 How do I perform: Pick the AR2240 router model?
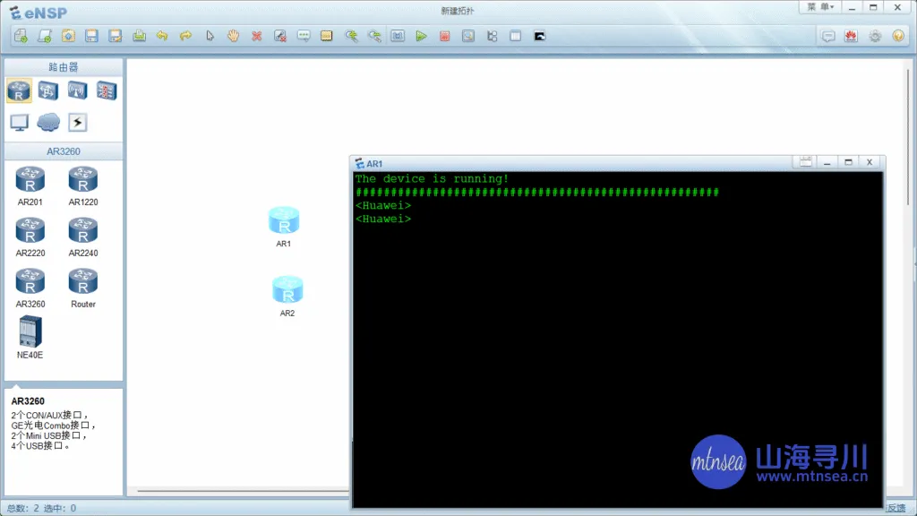pos(83,237)
